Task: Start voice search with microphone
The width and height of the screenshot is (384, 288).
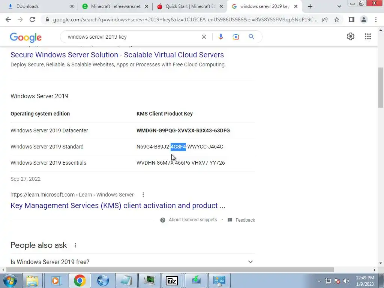Action: tap(220, 37)
